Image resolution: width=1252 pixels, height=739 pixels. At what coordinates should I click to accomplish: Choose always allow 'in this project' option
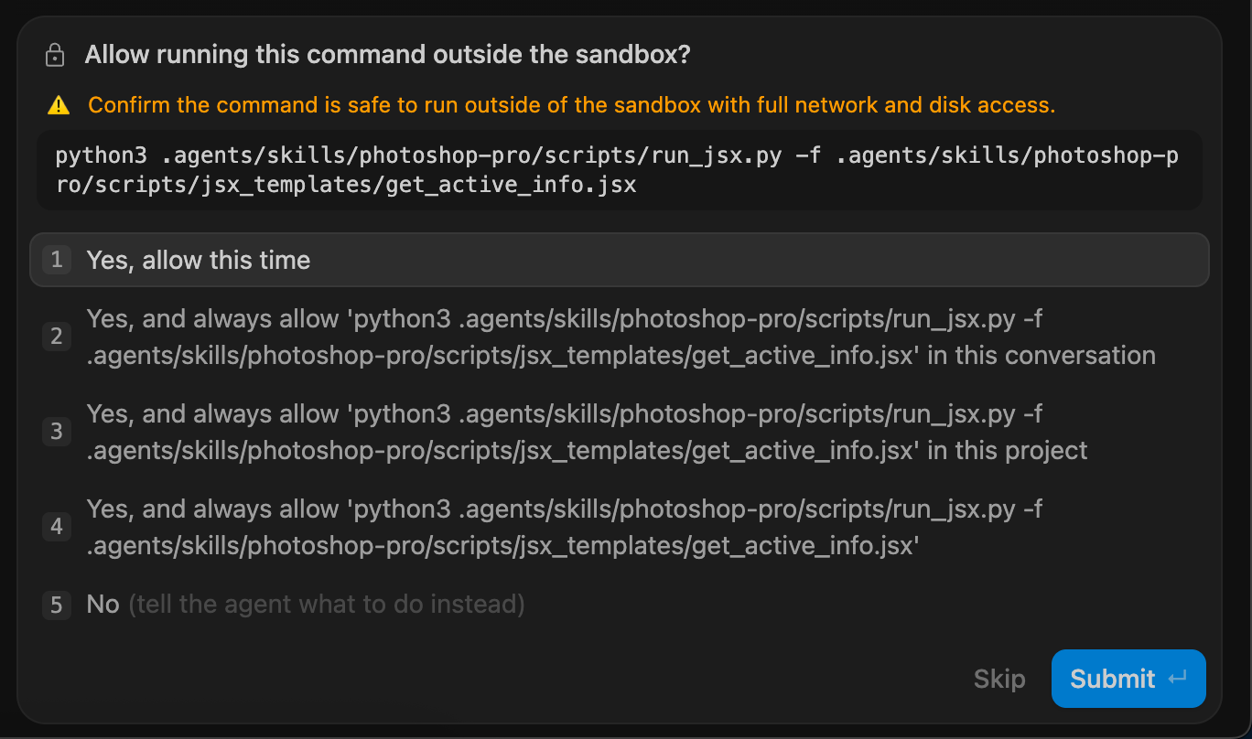tap(620, 432)
